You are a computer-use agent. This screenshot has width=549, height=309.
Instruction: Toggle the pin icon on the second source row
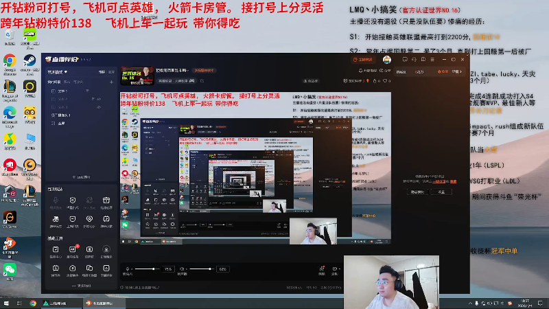[93, 99]
